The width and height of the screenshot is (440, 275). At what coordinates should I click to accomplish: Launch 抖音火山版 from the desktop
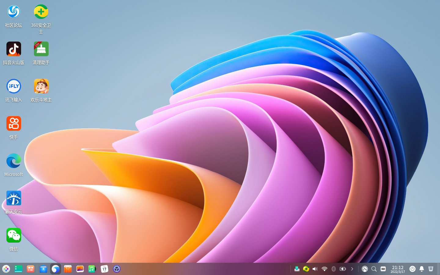pos(13,49)
